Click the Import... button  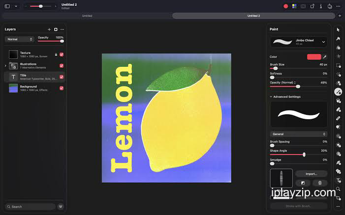click(x=312, y=174)
